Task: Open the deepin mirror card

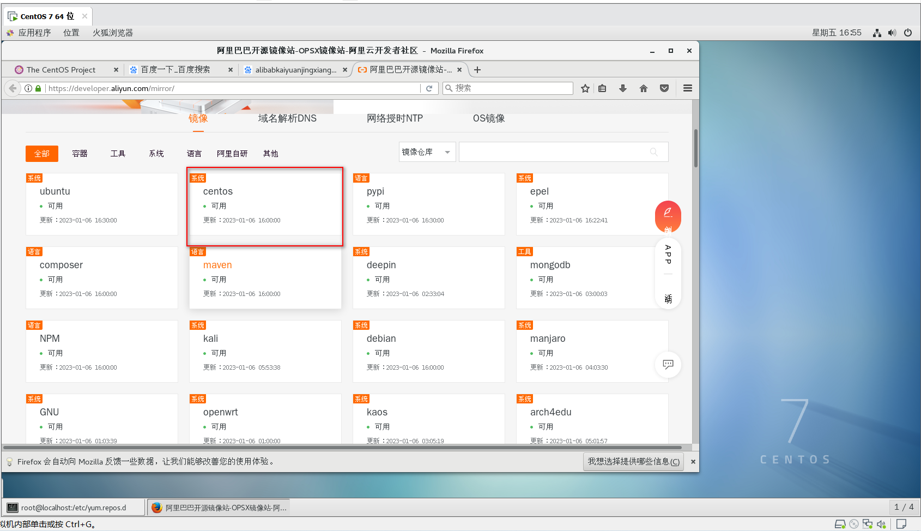Action: pyautogui.click(x=429, y=278)
